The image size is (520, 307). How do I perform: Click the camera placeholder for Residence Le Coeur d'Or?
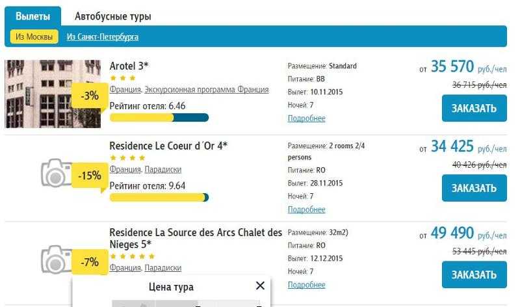click(x=57, y=173)
